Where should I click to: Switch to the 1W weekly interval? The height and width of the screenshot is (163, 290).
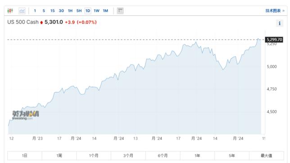96,11
